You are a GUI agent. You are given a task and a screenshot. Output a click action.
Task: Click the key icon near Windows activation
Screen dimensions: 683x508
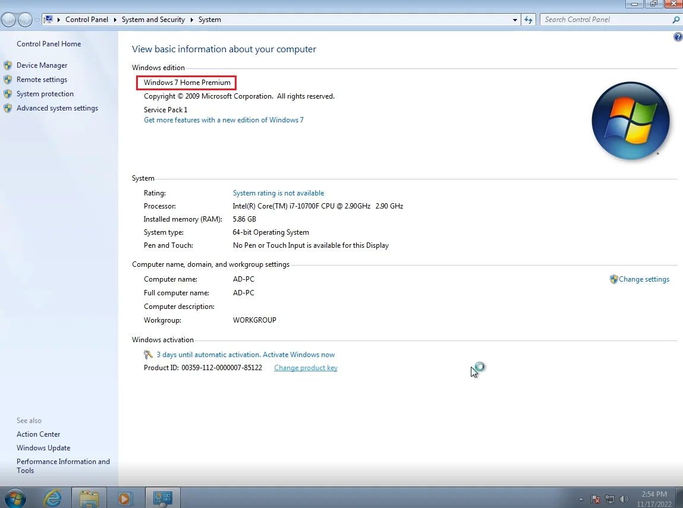(x=148, y=354)
